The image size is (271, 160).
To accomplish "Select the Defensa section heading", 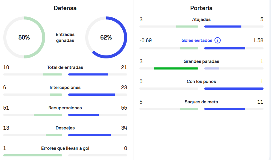I will (65, 8).
